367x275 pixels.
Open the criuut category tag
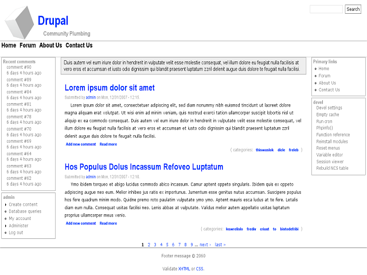click(264, 229)
